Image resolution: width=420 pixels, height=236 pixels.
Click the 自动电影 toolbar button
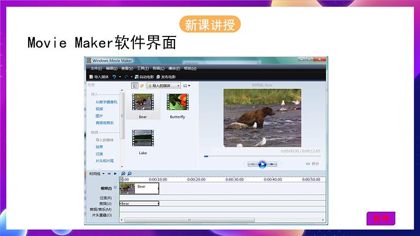[x=144, y=77]
